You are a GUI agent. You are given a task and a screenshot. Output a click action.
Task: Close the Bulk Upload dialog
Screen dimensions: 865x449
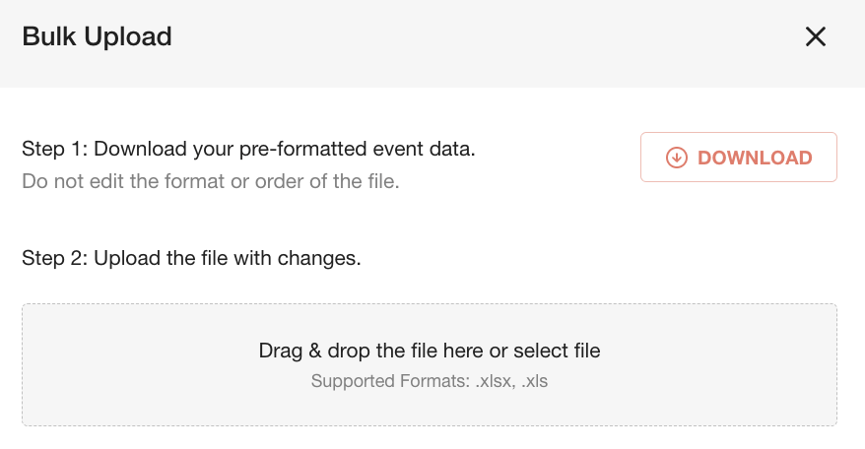tap(816, 37)
